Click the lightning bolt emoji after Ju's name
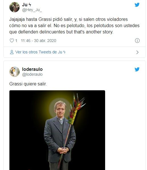Screen dimensions: 147x170 [x=30, y=5]
